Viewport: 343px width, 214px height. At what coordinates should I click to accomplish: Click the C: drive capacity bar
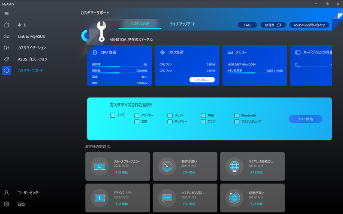[313, 66]
